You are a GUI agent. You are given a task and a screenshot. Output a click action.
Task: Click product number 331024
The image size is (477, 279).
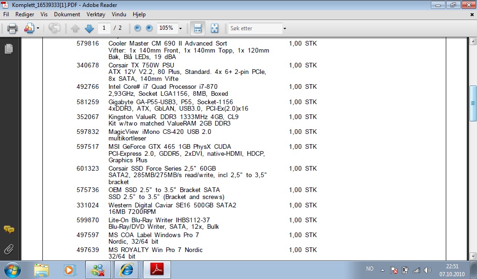[88, 205]
